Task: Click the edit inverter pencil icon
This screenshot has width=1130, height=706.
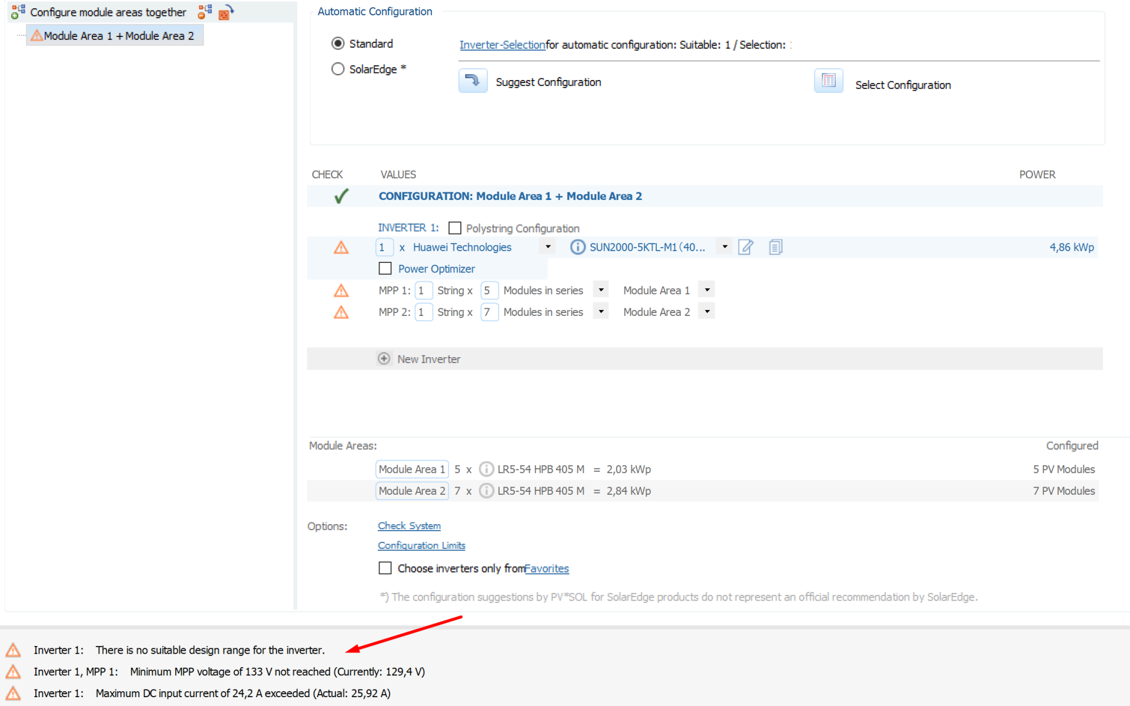Action: click(x=746, y=247)
